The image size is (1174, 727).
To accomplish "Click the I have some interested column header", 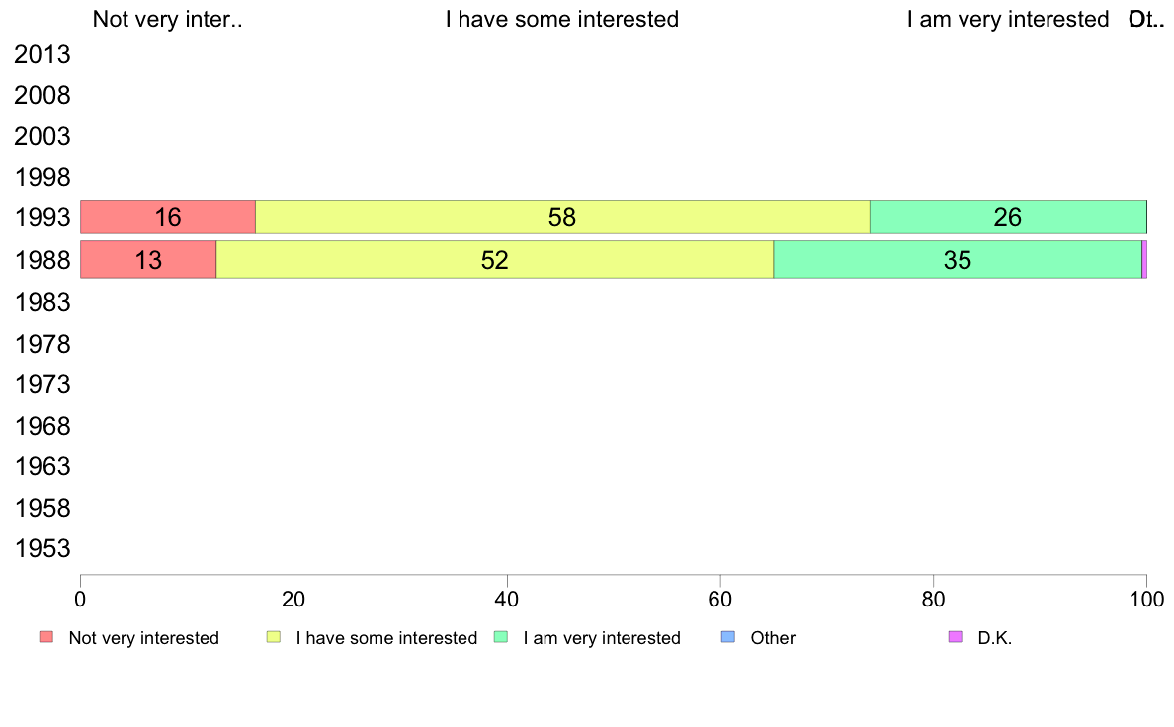I will (x=562, y=19).
